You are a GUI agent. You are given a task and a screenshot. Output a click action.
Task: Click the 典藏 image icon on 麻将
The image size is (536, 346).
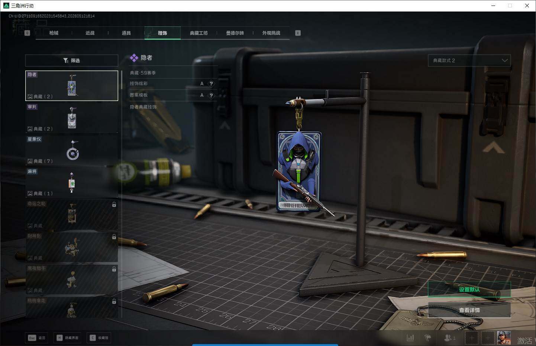(30, 193)
